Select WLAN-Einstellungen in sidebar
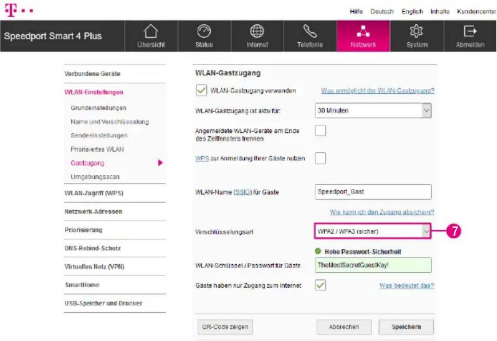This screenshot has width=497, height=341. [x=94, y=92]
